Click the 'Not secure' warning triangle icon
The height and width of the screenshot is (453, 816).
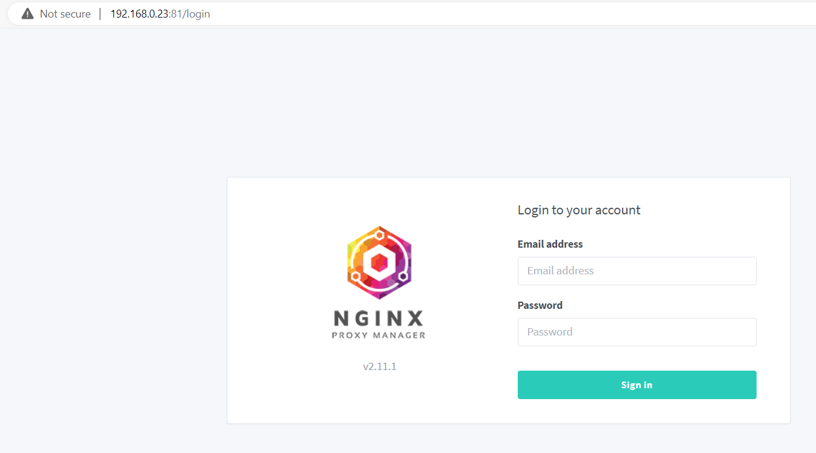pyautogui.click(x=27, y=13)
